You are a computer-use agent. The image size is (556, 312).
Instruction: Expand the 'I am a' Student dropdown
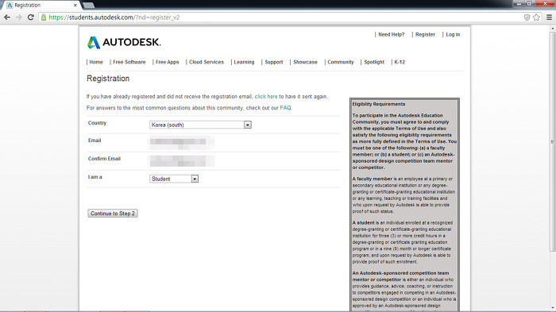174,179
